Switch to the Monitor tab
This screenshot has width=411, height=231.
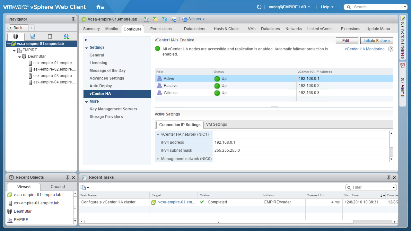click(112, 29)
